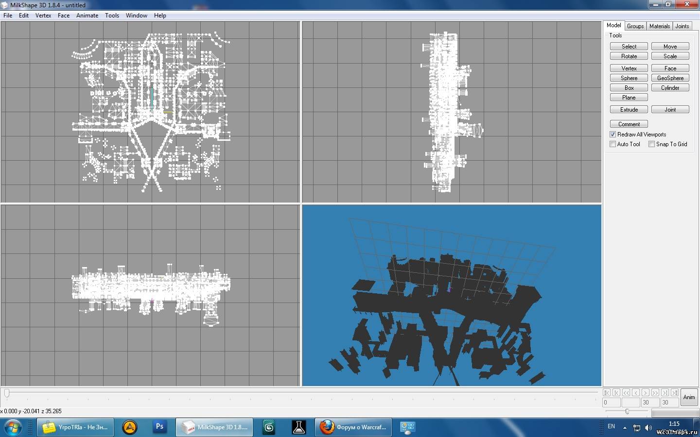Click the Windows Start orb

[x=13, y=427]
